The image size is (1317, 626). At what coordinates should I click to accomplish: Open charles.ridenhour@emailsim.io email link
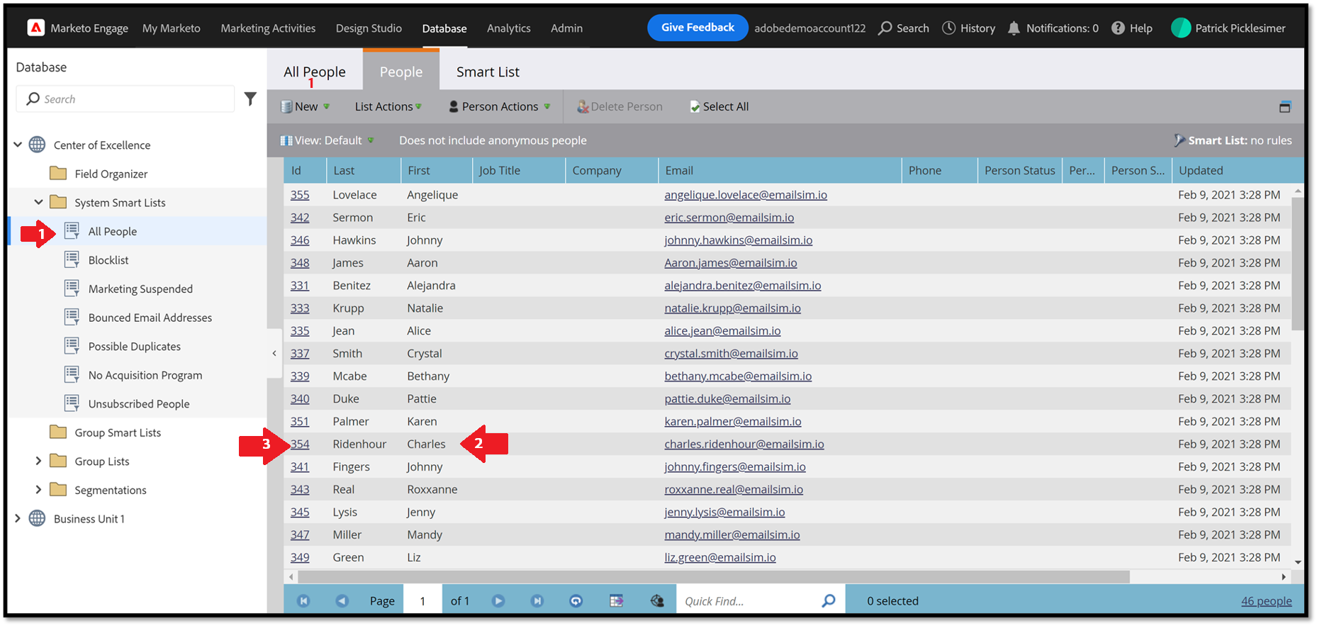coord(744,444)
